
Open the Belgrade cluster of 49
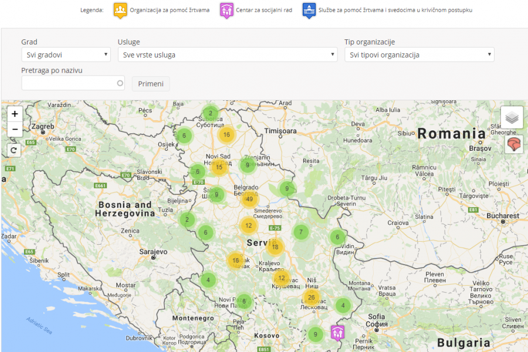[249, 199]
